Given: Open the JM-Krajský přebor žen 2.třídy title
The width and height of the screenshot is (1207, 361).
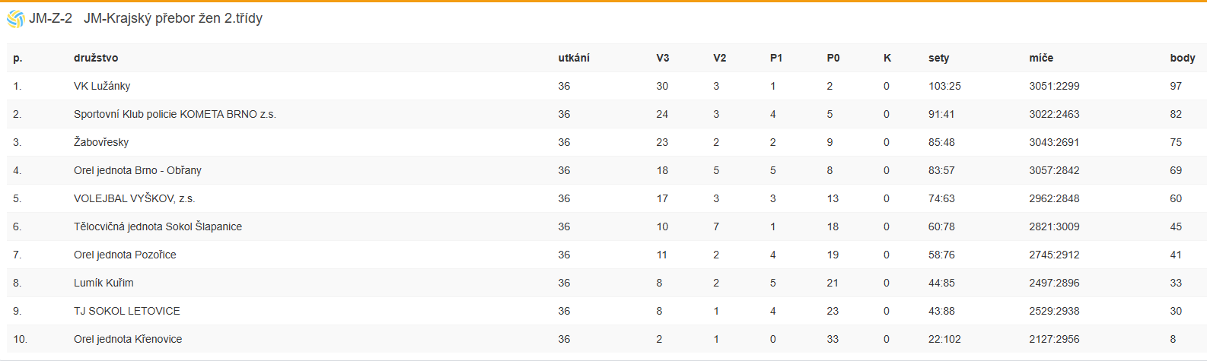Looking at the screenshot, I should 173,18.
